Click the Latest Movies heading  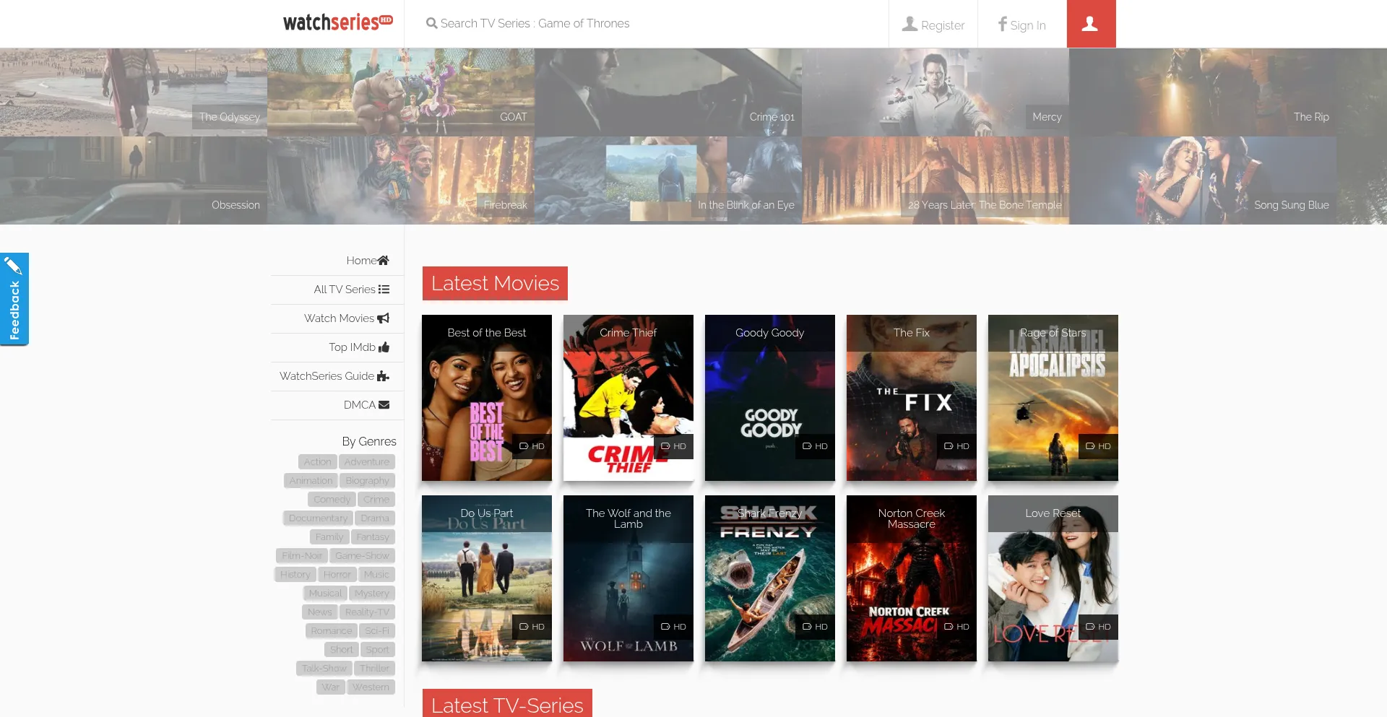495,283
